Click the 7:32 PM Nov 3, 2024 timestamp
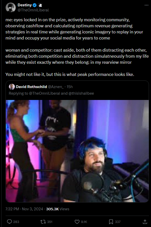Screen dimensions: 151x227 24,209
